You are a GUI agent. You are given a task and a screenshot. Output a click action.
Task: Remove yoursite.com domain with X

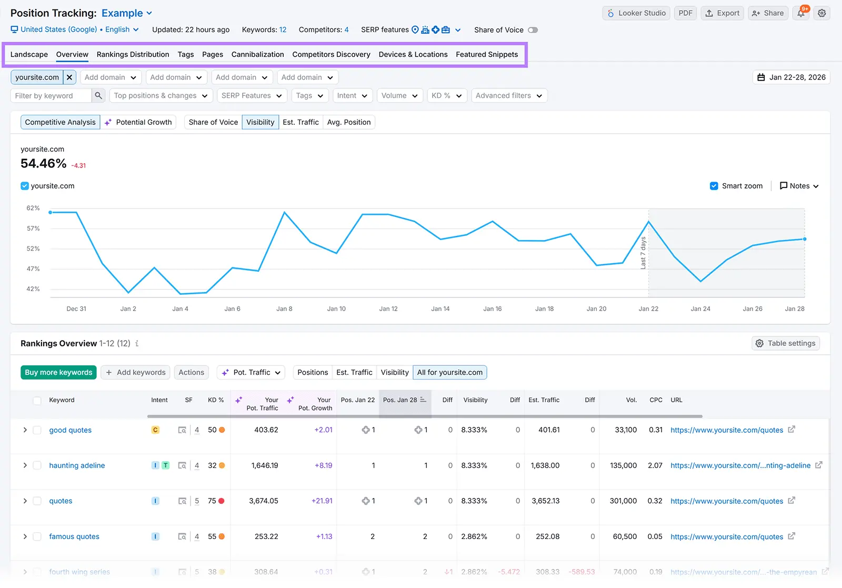click(69, 77)
